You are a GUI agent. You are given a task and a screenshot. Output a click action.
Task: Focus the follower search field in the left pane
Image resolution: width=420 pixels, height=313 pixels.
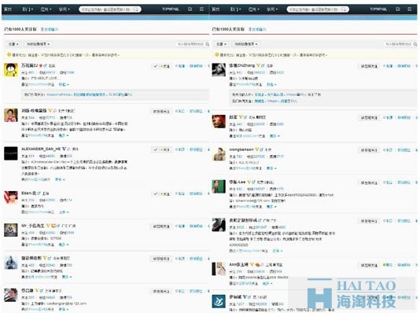click(x=193, y=44)
